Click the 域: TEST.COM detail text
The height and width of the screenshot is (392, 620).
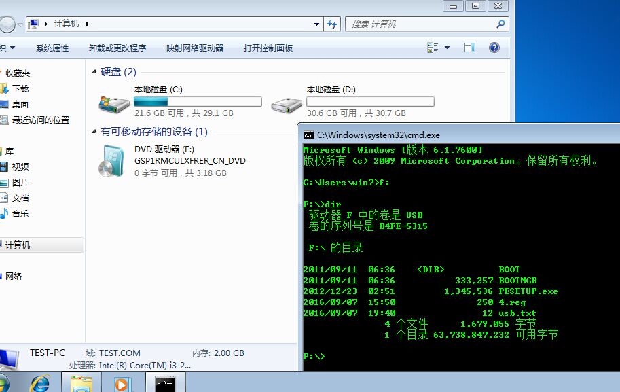(x=113, y=353)
